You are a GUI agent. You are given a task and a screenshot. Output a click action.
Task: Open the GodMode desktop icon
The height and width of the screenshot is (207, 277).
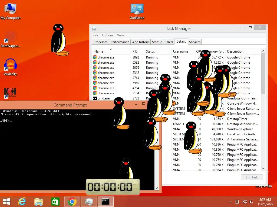tap(137, 11)
